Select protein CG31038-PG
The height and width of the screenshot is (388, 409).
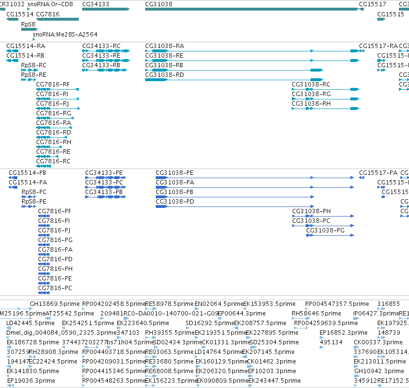tap(325, 230)
